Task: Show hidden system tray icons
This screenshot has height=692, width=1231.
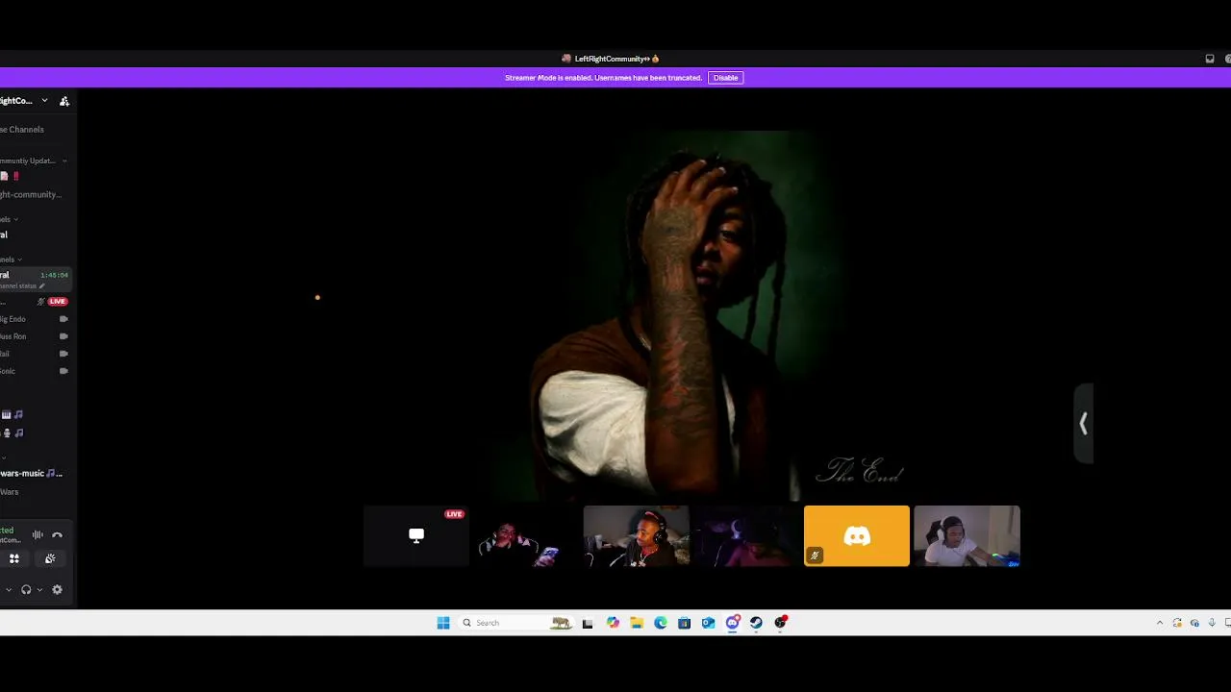Action: [1159, 623]
